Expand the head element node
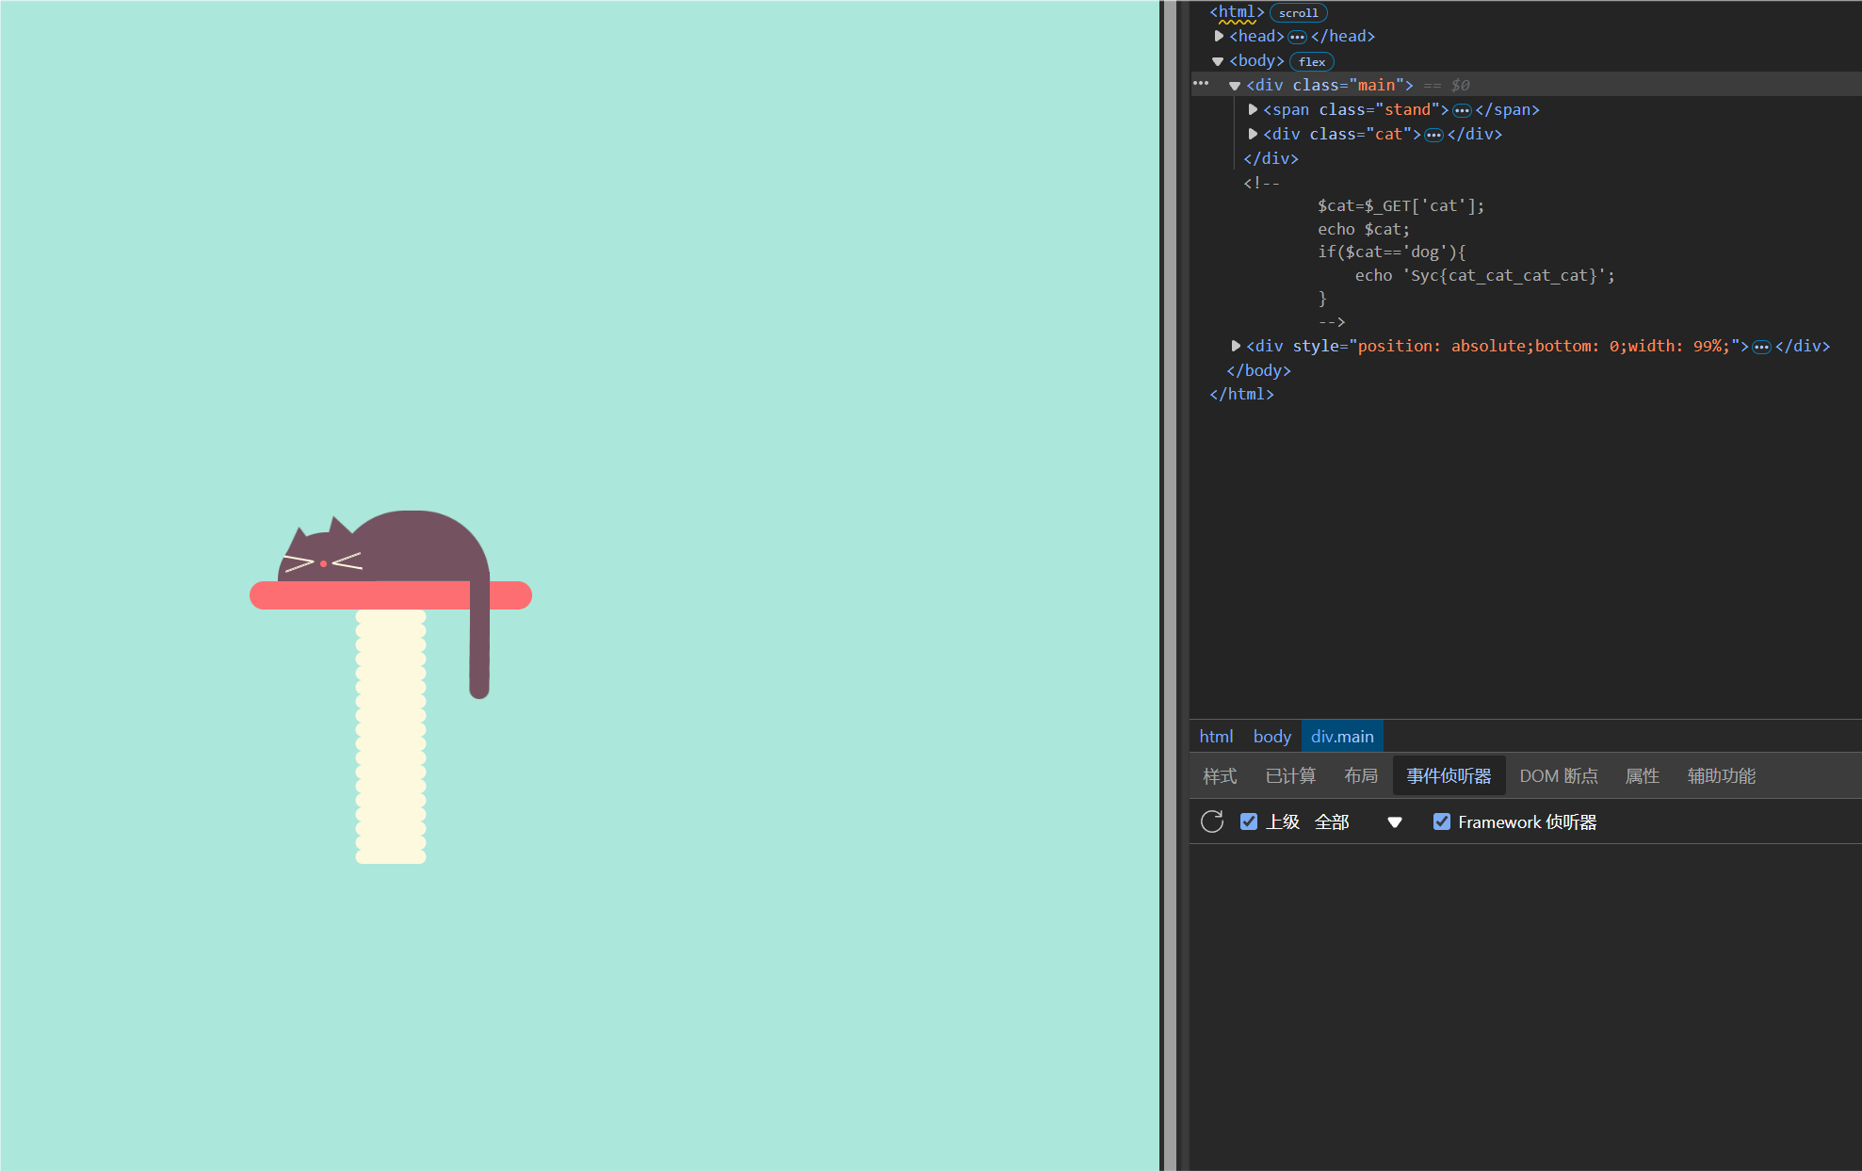 click(x=1219, y=36)
